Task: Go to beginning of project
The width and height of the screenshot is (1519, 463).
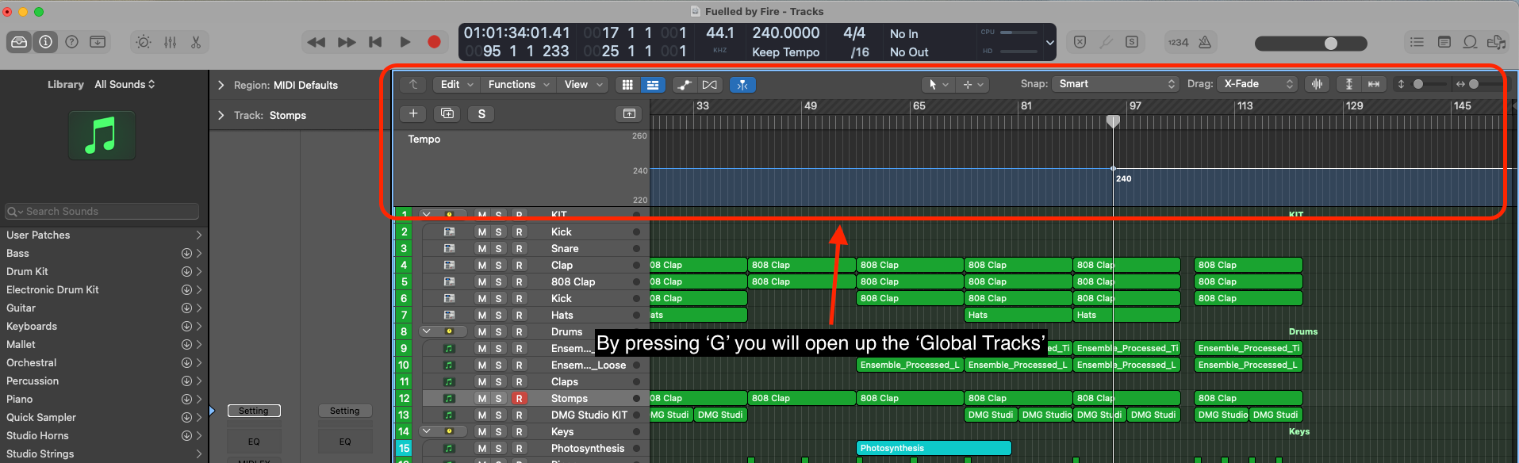Action: tap(376, 42)
